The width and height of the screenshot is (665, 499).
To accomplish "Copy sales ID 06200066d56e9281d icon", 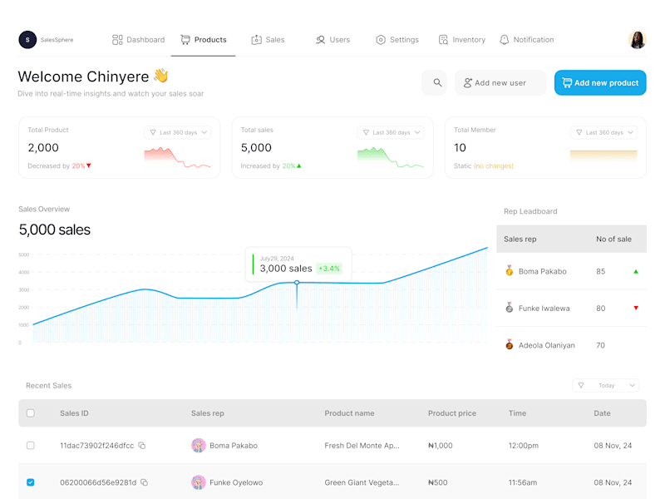I will coord(144,482).
